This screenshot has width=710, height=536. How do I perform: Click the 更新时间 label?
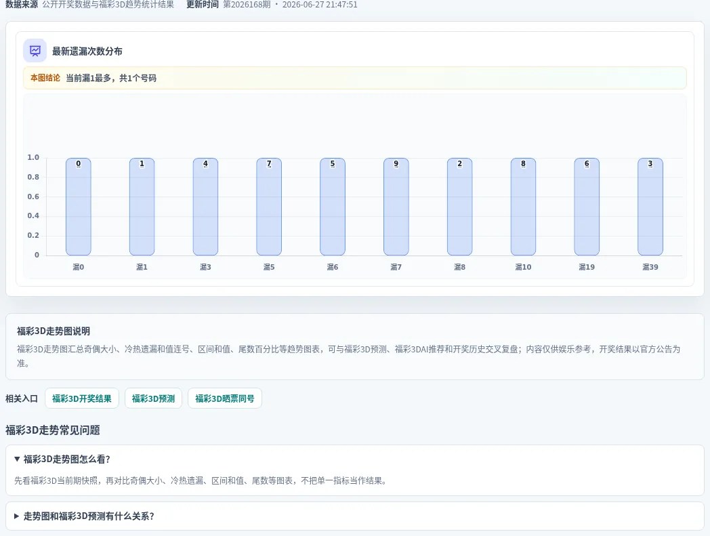pos(203,5)
